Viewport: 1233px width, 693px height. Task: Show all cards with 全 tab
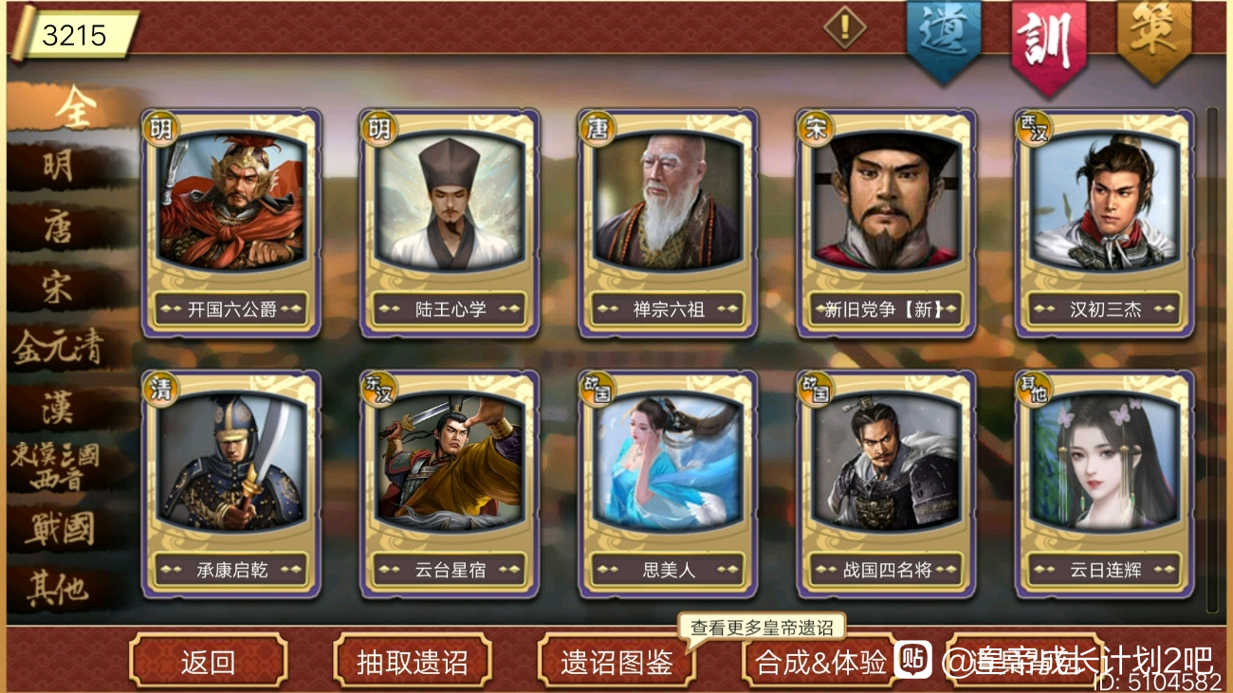(x=72, y=109)
